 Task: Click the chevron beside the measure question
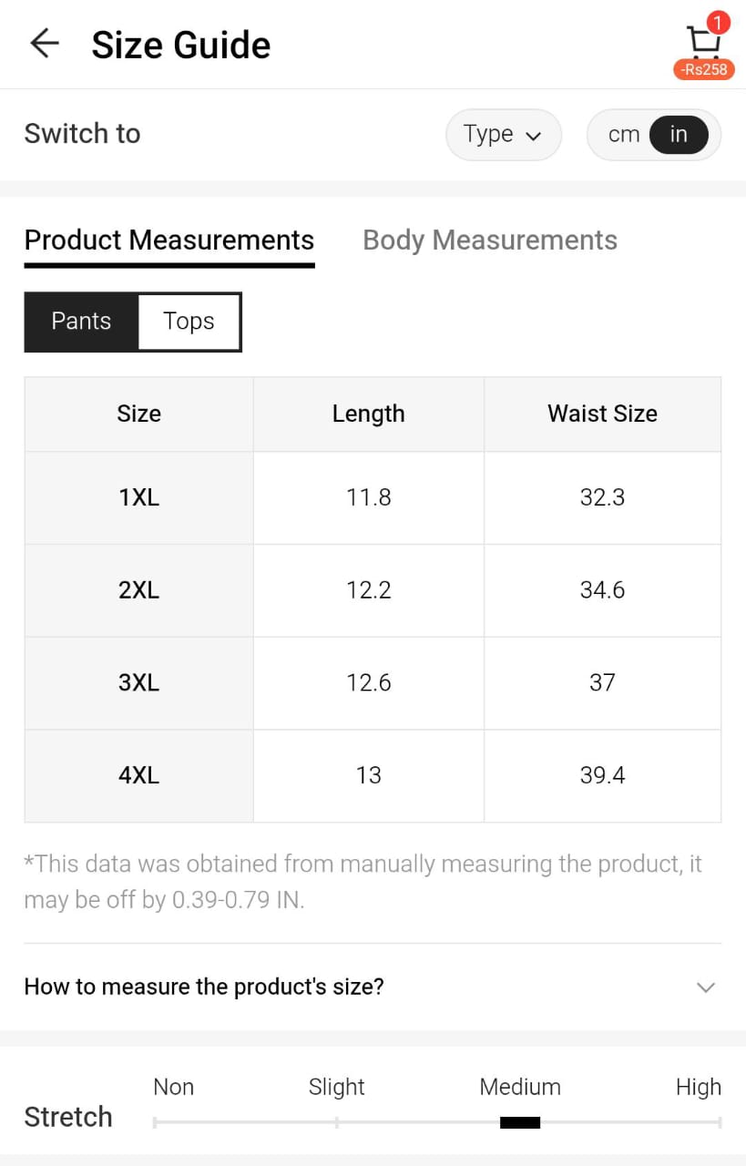point(705,987)
